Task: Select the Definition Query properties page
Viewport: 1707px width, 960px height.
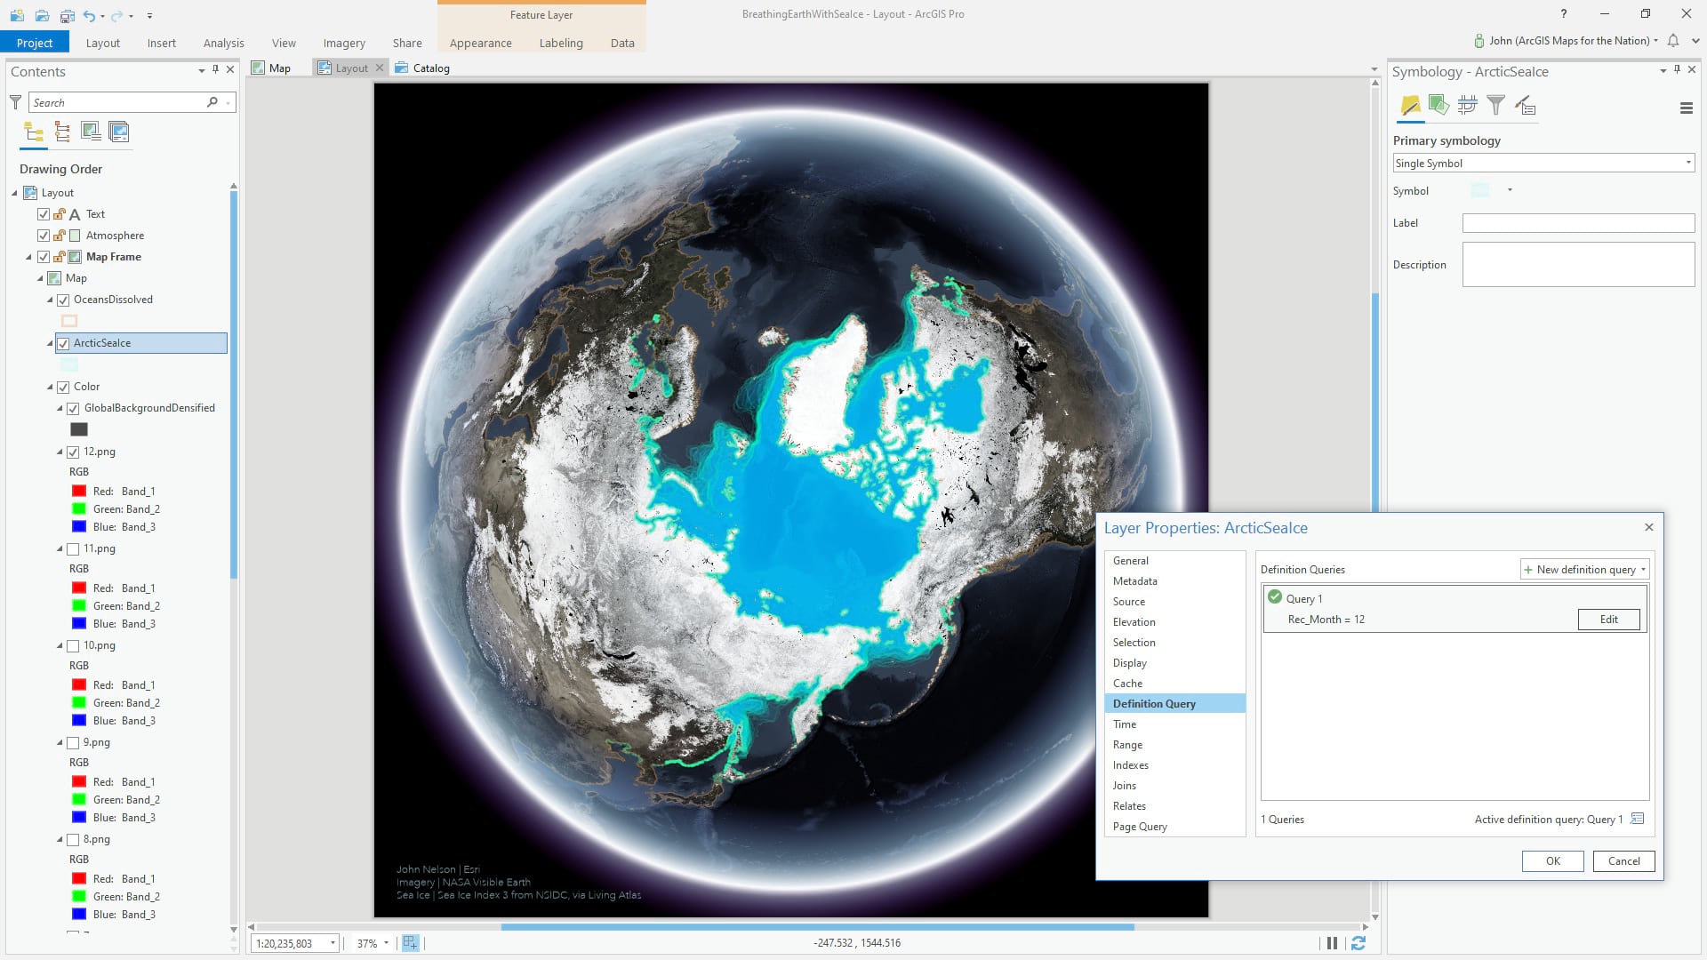Action: 1154,704
